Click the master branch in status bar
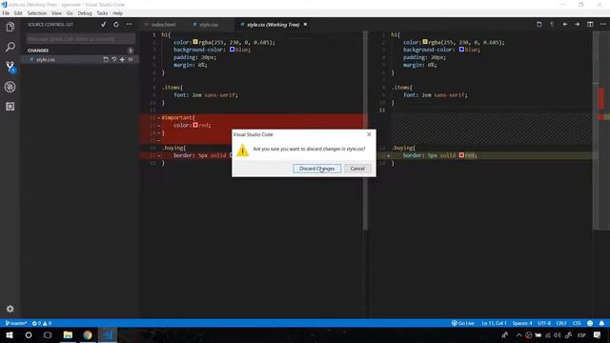 point(16,323)
